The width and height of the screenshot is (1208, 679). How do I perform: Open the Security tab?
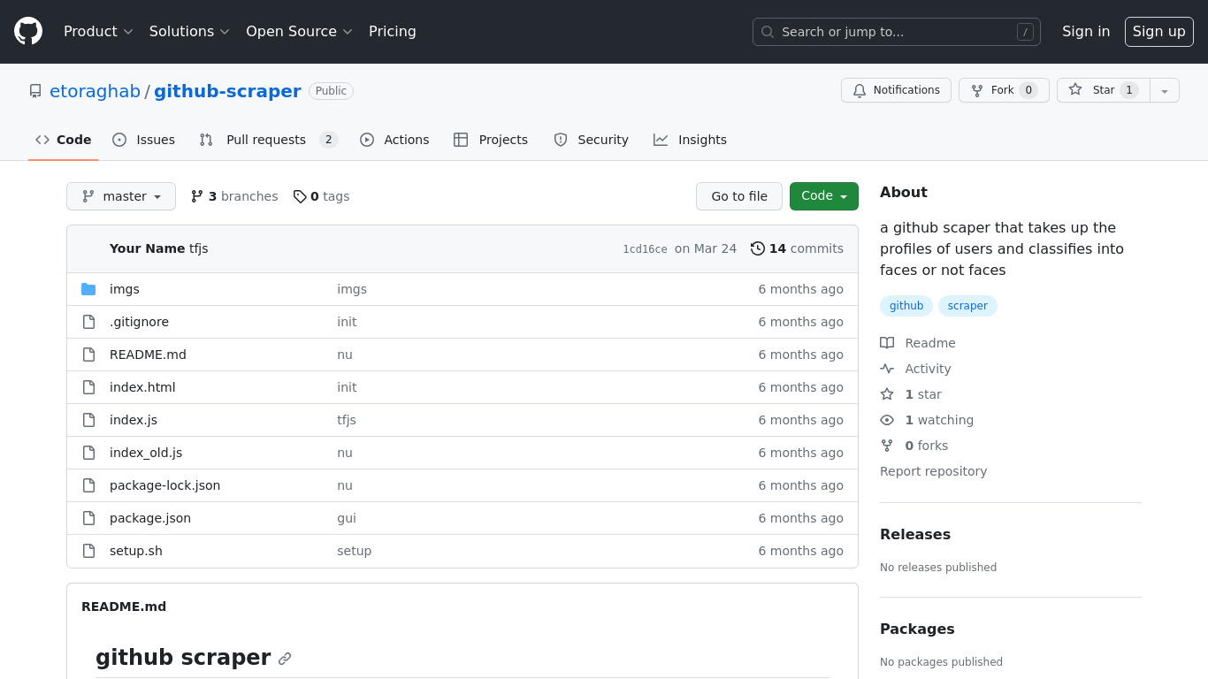[591, 140]
